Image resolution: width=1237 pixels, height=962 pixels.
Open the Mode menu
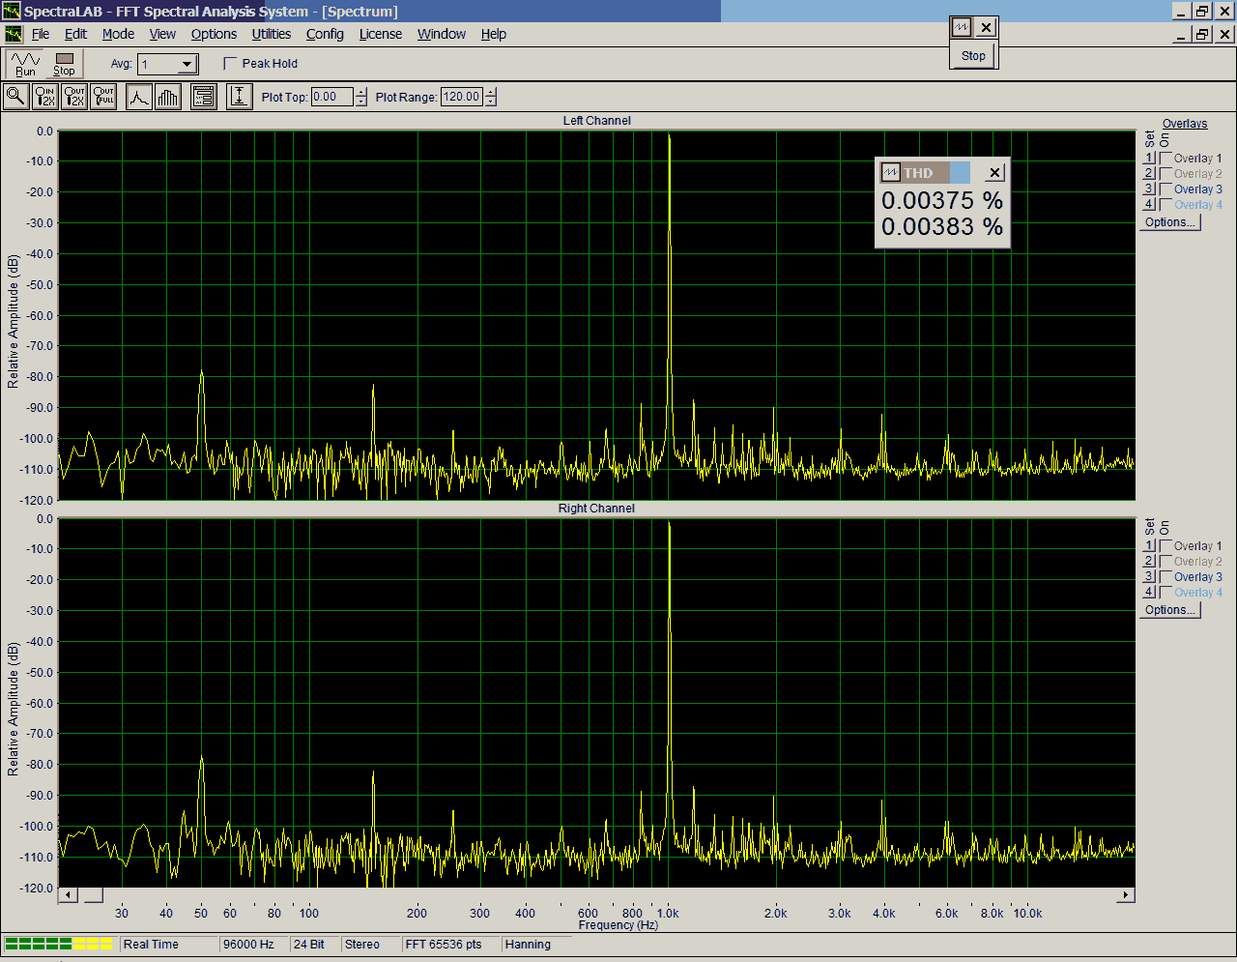click(x=118, y=34)
